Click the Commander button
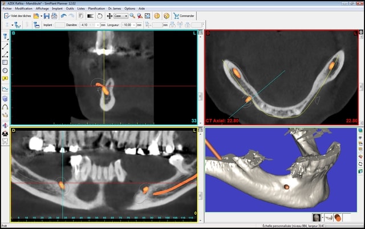Image resolution: width=365 pixels, height=229 pixels. [x=184, y=16]
